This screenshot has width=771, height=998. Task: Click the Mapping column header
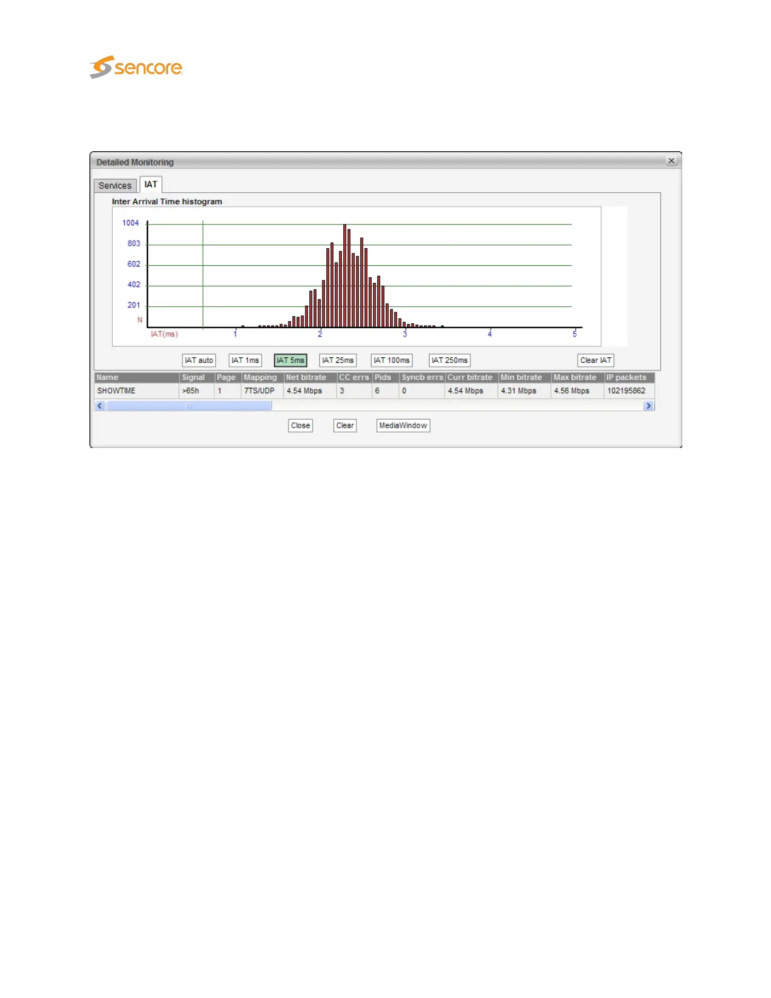(262, 378)
